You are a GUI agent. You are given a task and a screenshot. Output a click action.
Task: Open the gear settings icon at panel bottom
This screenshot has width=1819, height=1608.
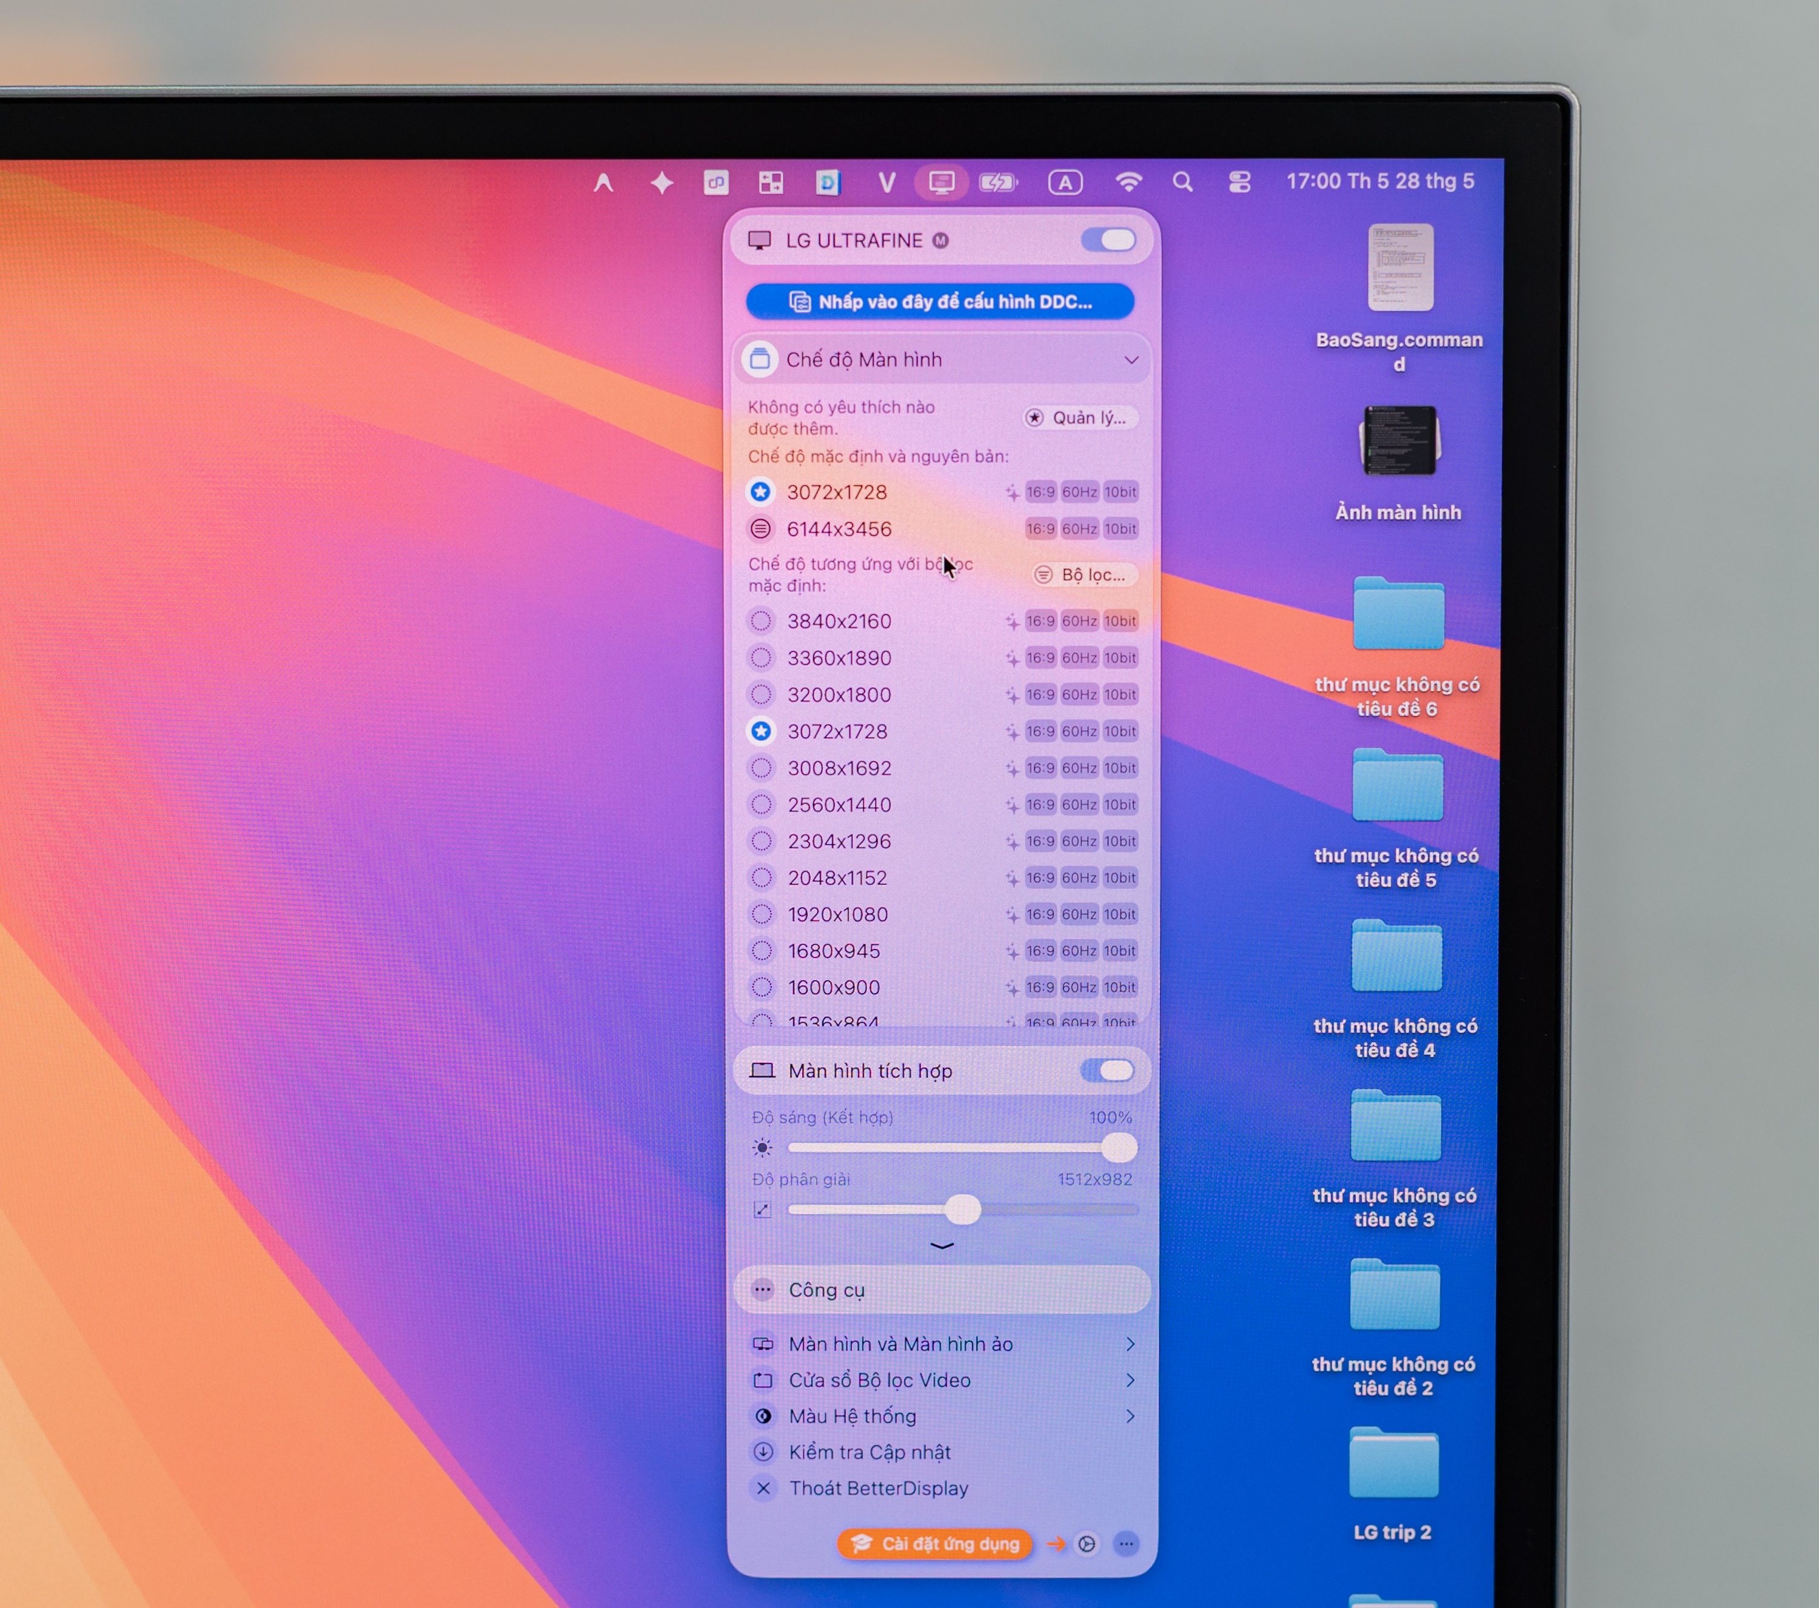(x=1087, y=1544)
